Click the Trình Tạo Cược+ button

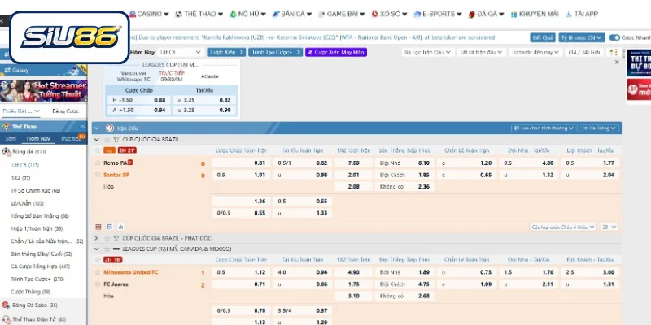[276, 52]
